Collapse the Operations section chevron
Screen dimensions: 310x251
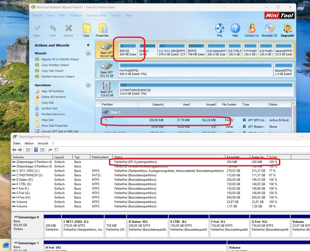point(88,85)
